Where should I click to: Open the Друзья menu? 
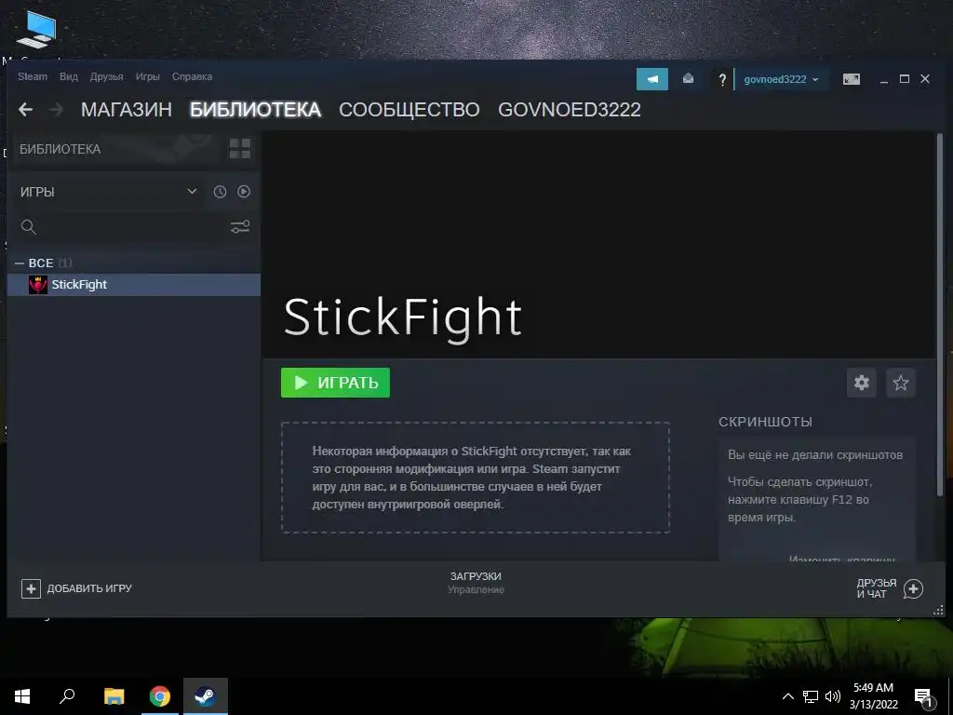pos(106,76)
